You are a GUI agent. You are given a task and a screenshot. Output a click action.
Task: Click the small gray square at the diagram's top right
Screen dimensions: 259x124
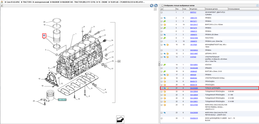[155, 9]
